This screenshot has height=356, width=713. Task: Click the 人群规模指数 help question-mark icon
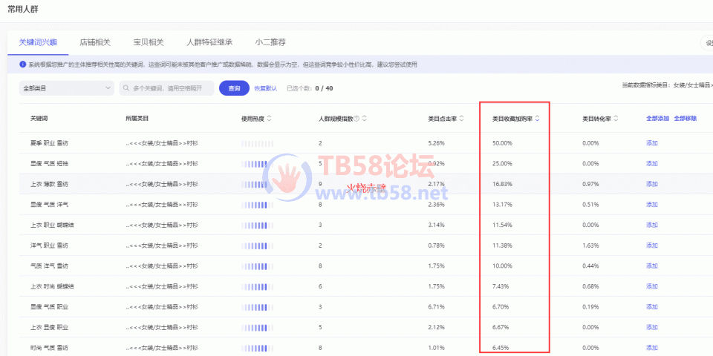[356, 118]
